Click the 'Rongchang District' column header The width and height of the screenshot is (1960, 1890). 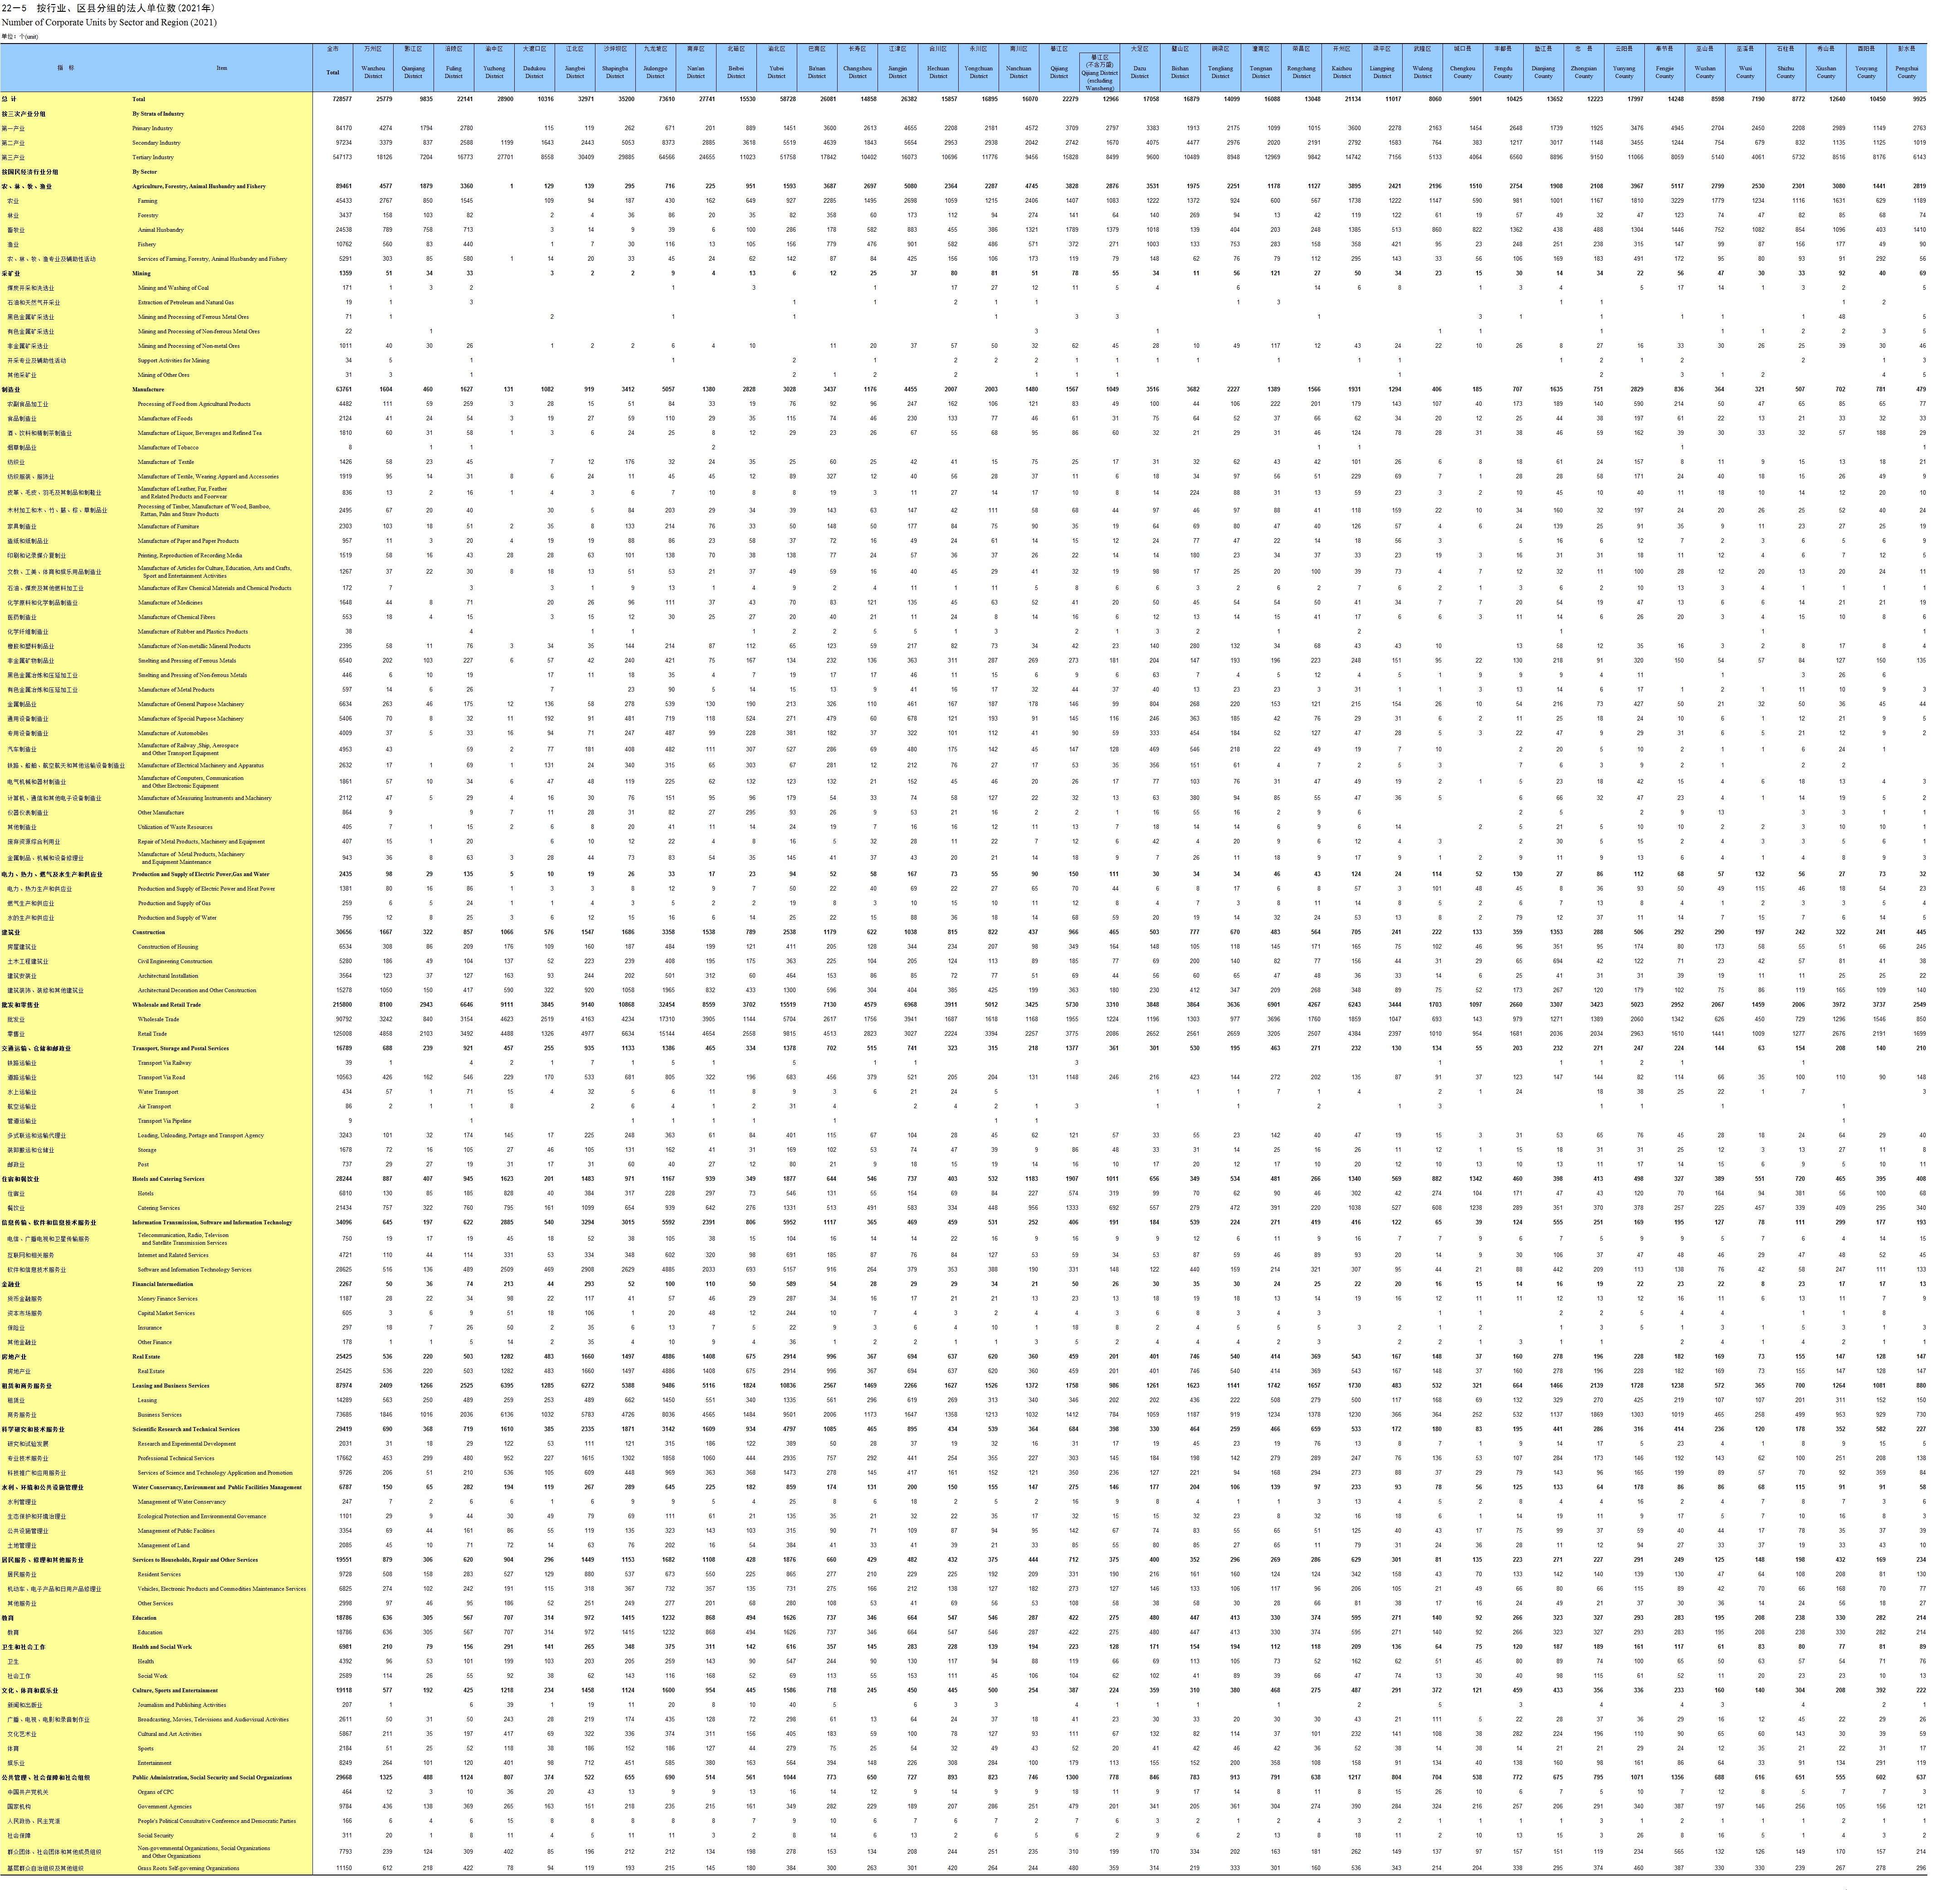[1301, 72]
